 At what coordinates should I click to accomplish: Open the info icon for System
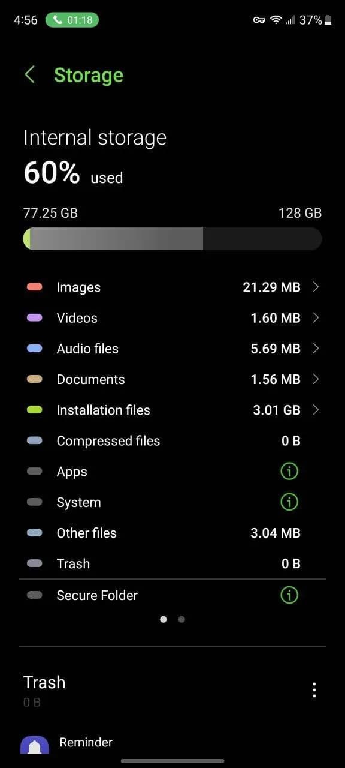[x=289, y=502]
